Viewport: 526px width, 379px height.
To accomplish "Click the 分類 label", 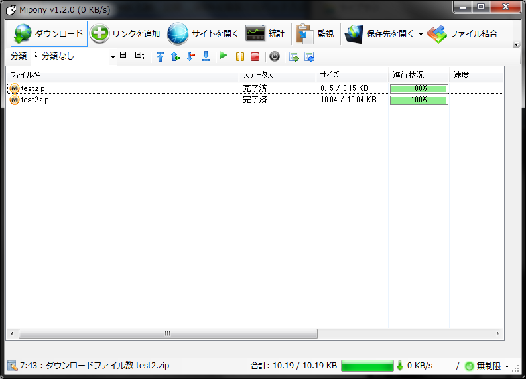I will tap(19, 56).
